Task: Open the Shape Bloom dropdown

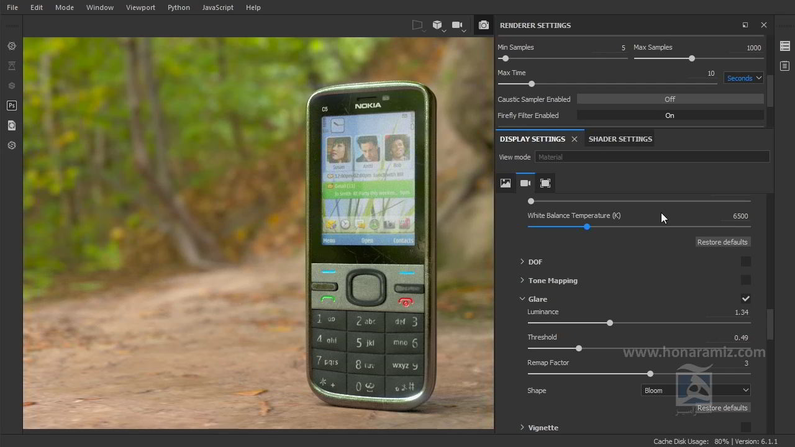Action: [696, 391]
